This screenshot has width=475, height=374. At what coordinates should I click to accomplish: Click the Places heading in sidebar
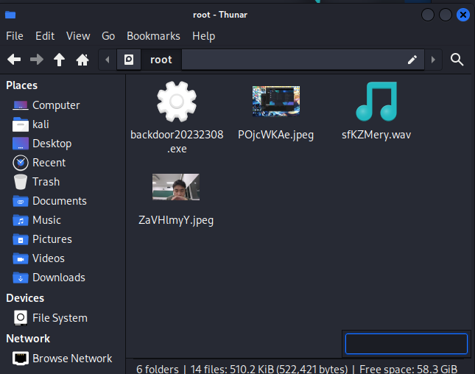coord(22,85)
